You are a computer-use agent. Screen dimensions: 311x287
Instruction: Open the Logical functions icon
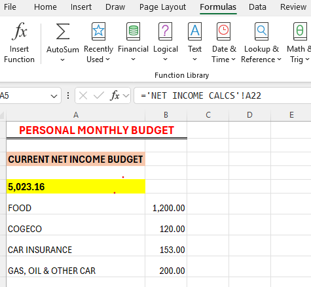click(x=166, y=31)
